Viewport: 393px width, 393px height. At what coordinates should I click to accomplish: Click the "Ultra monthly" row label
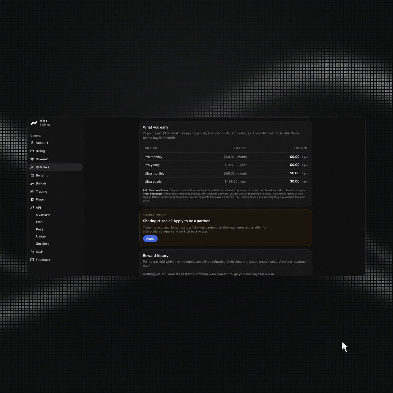coord(155,174)
